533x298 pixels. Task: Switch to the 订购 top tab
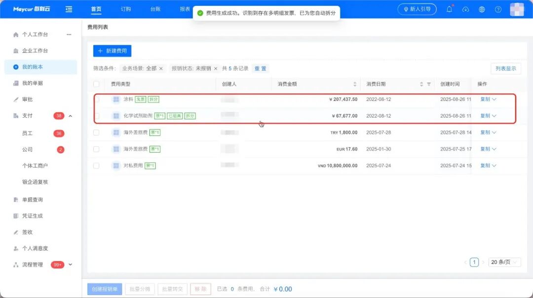coord(126,9)
